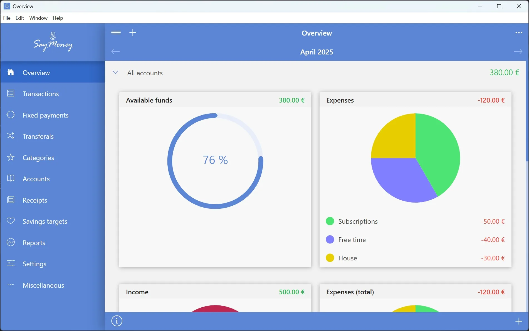Add new entry with top plus icon
Image resolution: width=529 pixels, height=331 pixels.
coord(133,33)
